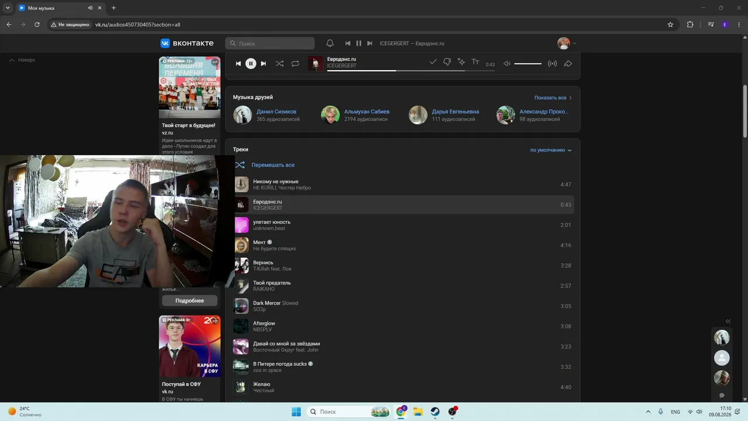
Task: Bookmark this page with the star icon
Action: click(x=670, y=25)
